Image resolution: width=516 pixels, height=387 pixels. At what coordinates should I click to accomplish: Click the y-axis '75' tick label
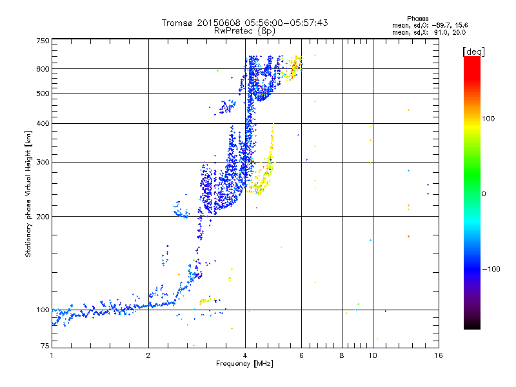(45, 346)
